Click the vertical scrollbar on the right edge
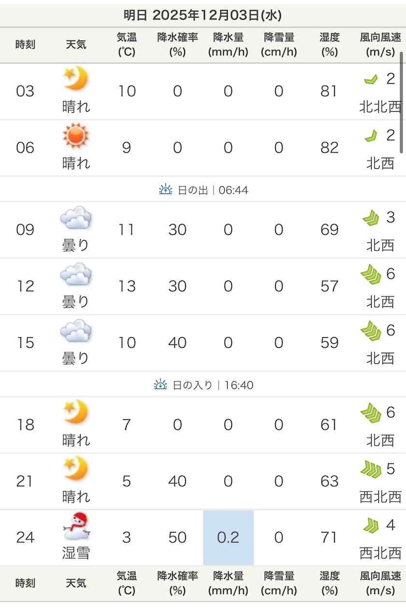 (x=401, y=102)
